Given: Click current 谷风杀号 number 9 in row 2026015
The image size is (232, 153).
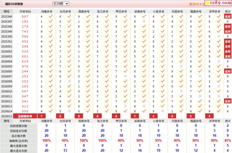Looking at the screenshot, I should (x=60, y=116).
